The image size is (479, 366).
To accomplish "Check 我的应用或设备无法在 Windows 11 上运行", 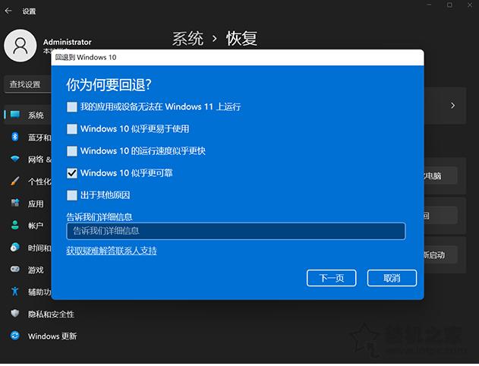I will click(x=72, y=107).
